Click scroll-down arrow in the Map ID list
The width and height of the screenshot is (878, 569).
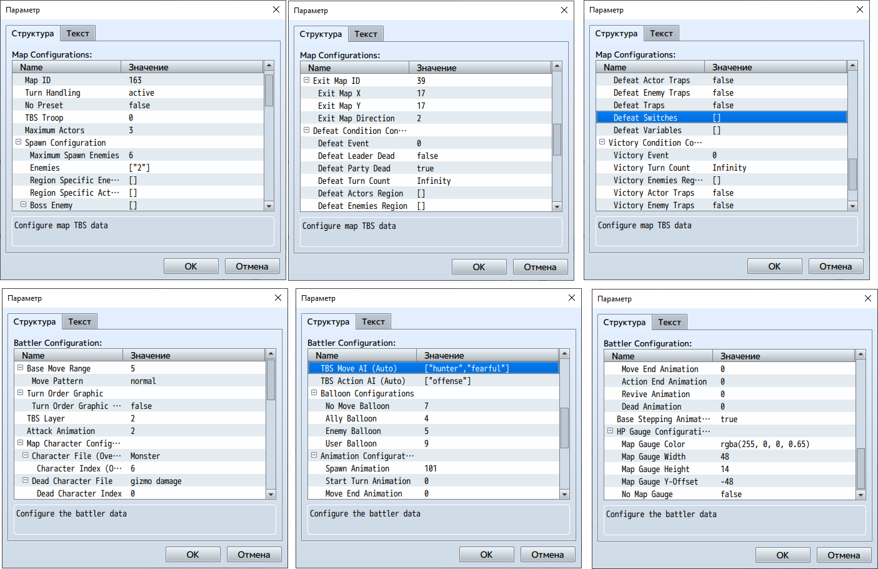tap(269, 206)
